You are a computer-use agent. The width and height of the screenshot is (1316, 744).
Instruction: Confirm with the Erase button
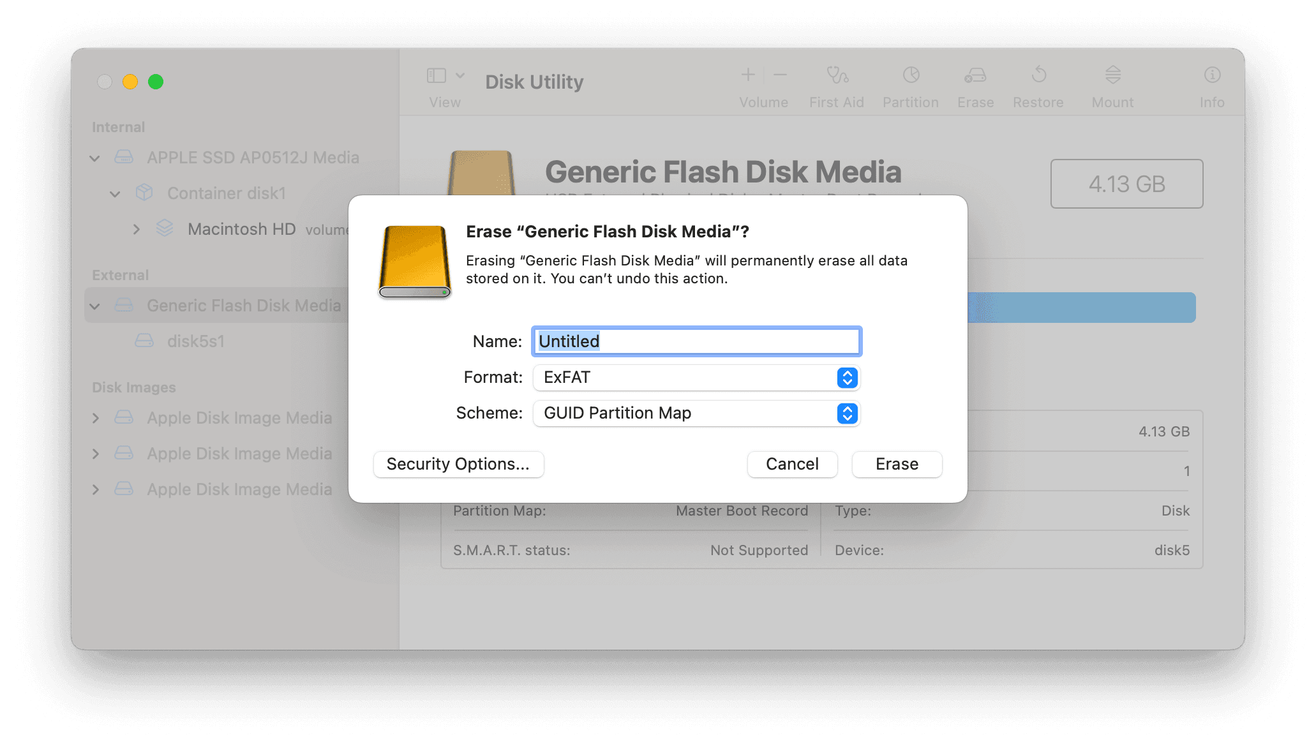click(897, 464)
